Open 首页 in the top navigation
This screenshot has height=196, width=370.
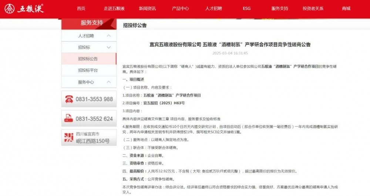(81, 9)
